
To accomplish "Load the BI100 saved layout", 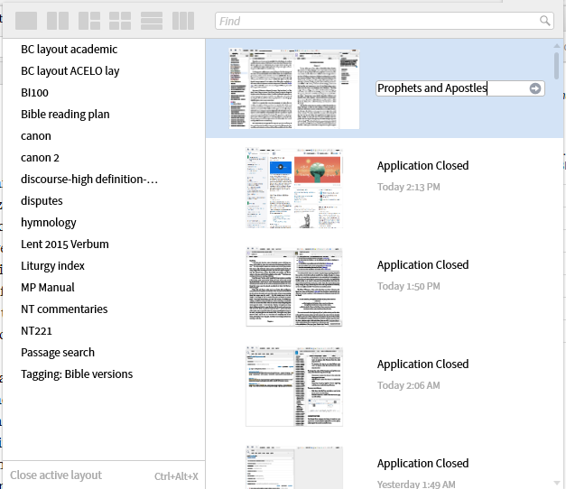I will click(x=34, y=93).
